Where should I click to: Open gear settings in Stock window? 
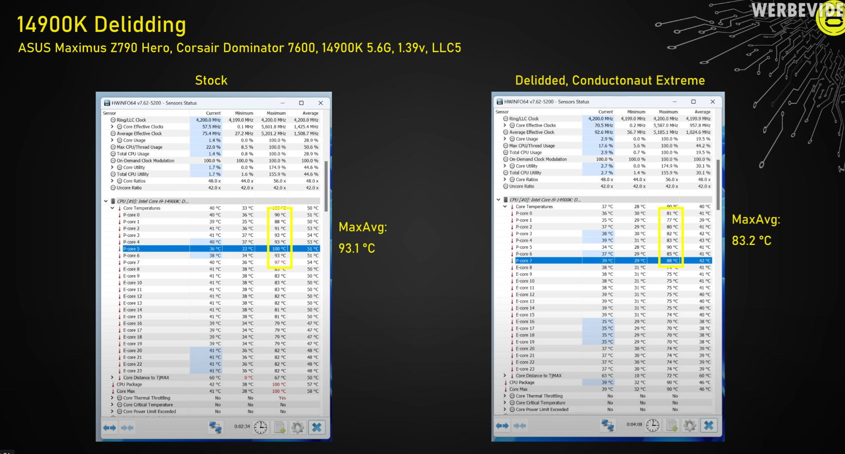coord(298,427)
